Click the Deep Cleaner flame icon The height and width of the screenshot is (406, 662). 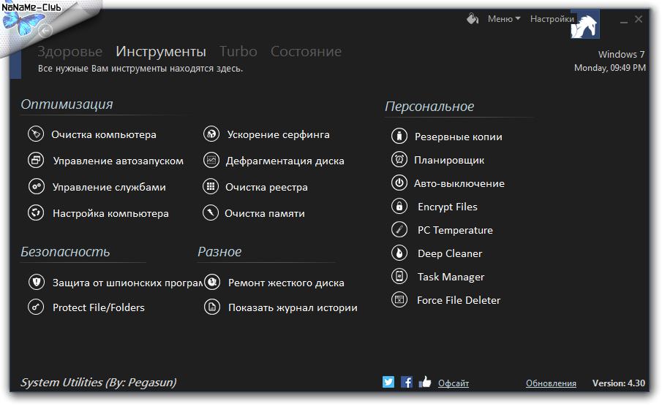pos(399,253)
